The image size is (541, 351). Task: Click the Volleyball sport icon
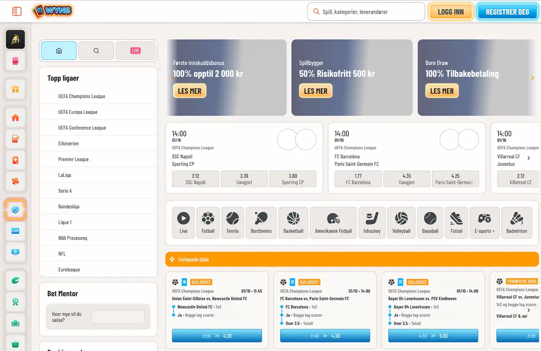pos(401,222)
